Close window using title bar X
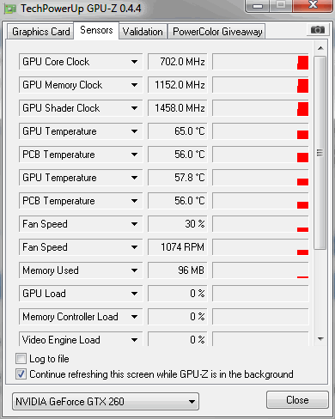The height and width of the screenshot is (419, 335). [x=313, y=5]
